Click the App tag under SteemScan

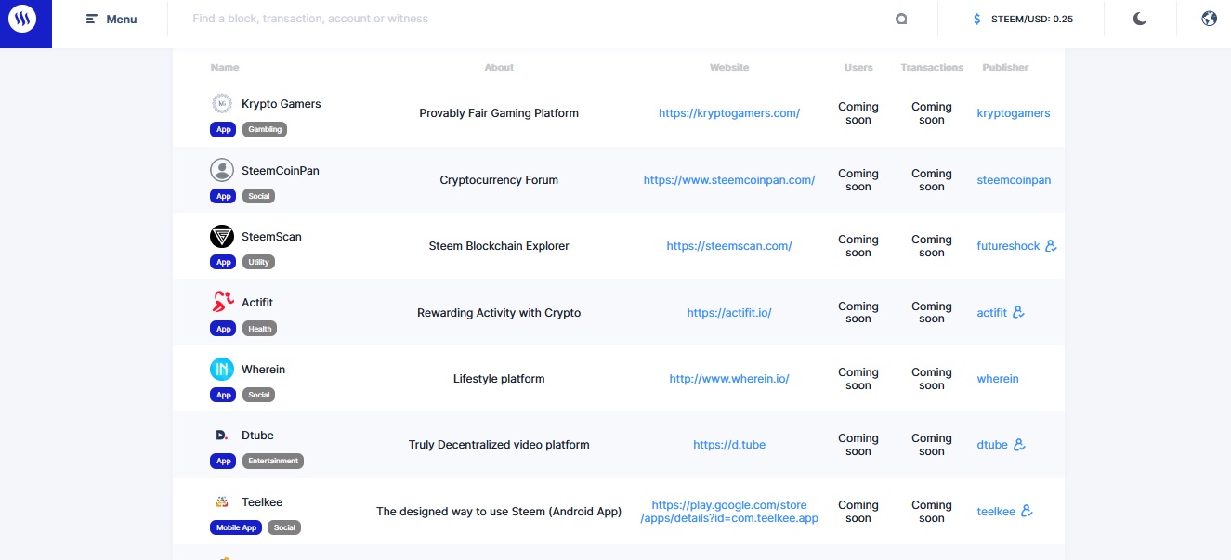(223, 262)
